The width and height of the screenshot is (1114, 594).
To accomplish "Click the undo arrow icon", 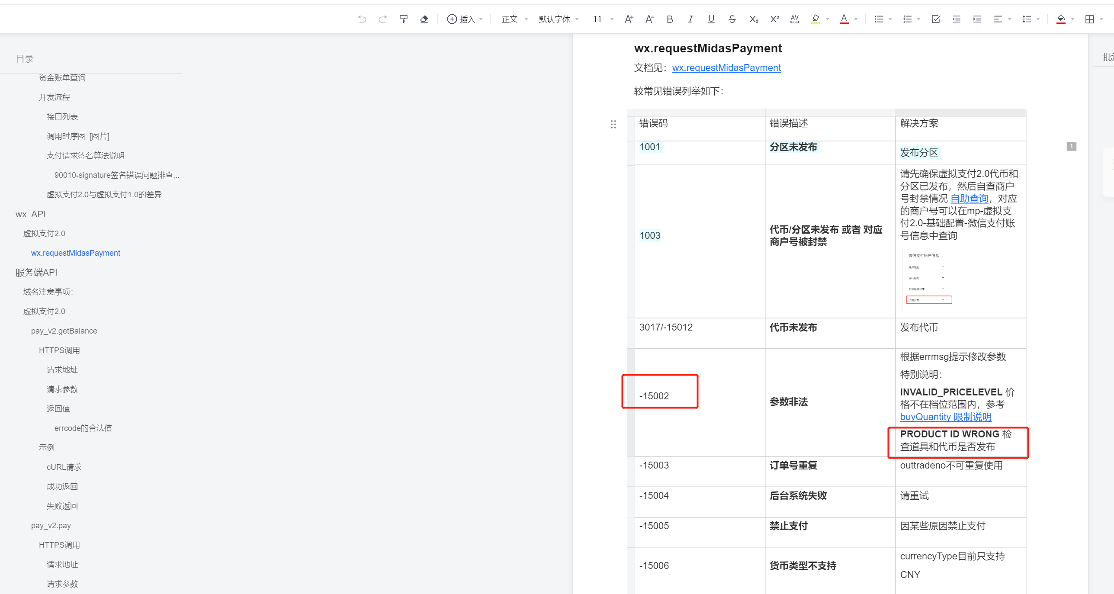I will [362, 19].
